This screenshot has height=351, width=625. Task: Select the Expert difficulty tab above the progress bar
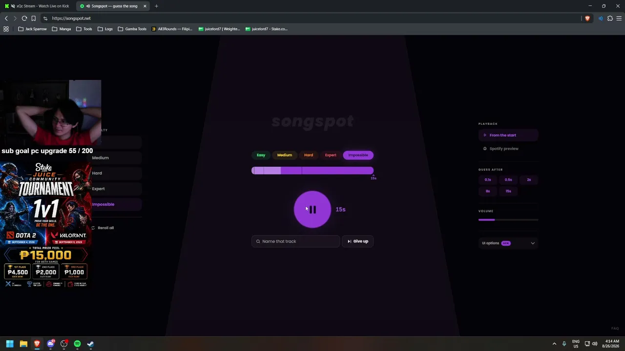(x=331, y=155)
